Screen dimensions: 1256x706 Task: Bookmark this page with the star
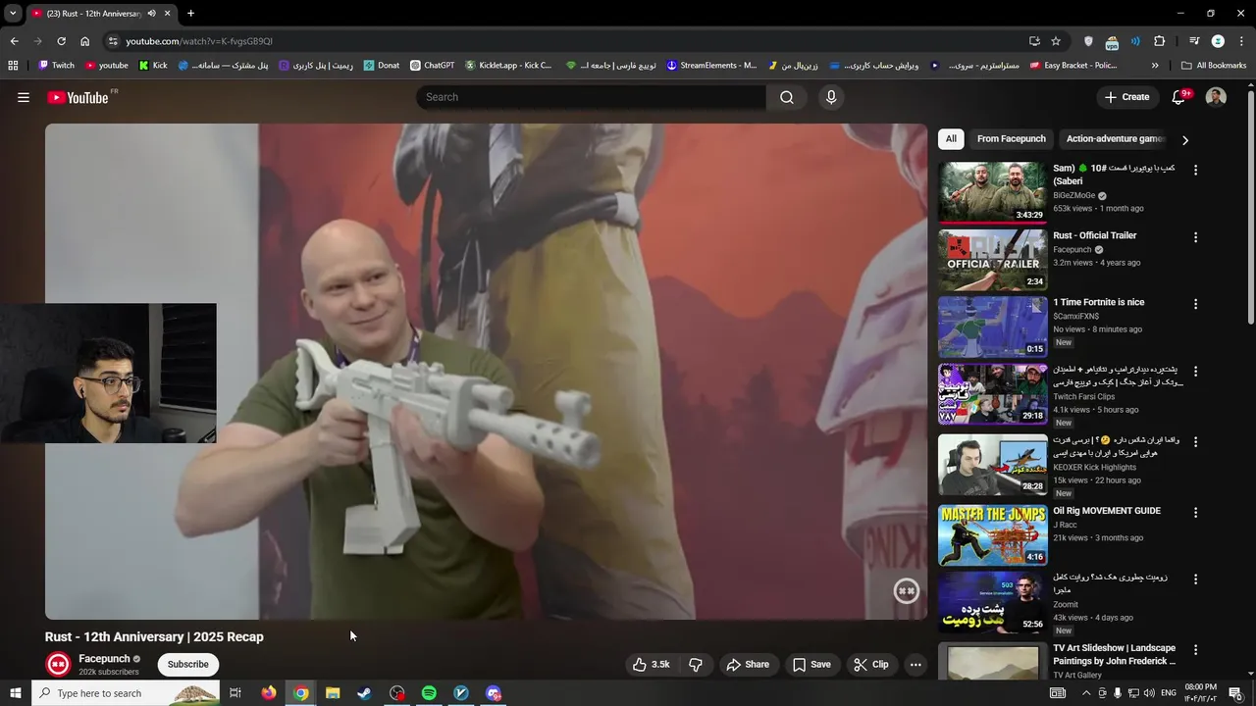tap(1056, 41)
